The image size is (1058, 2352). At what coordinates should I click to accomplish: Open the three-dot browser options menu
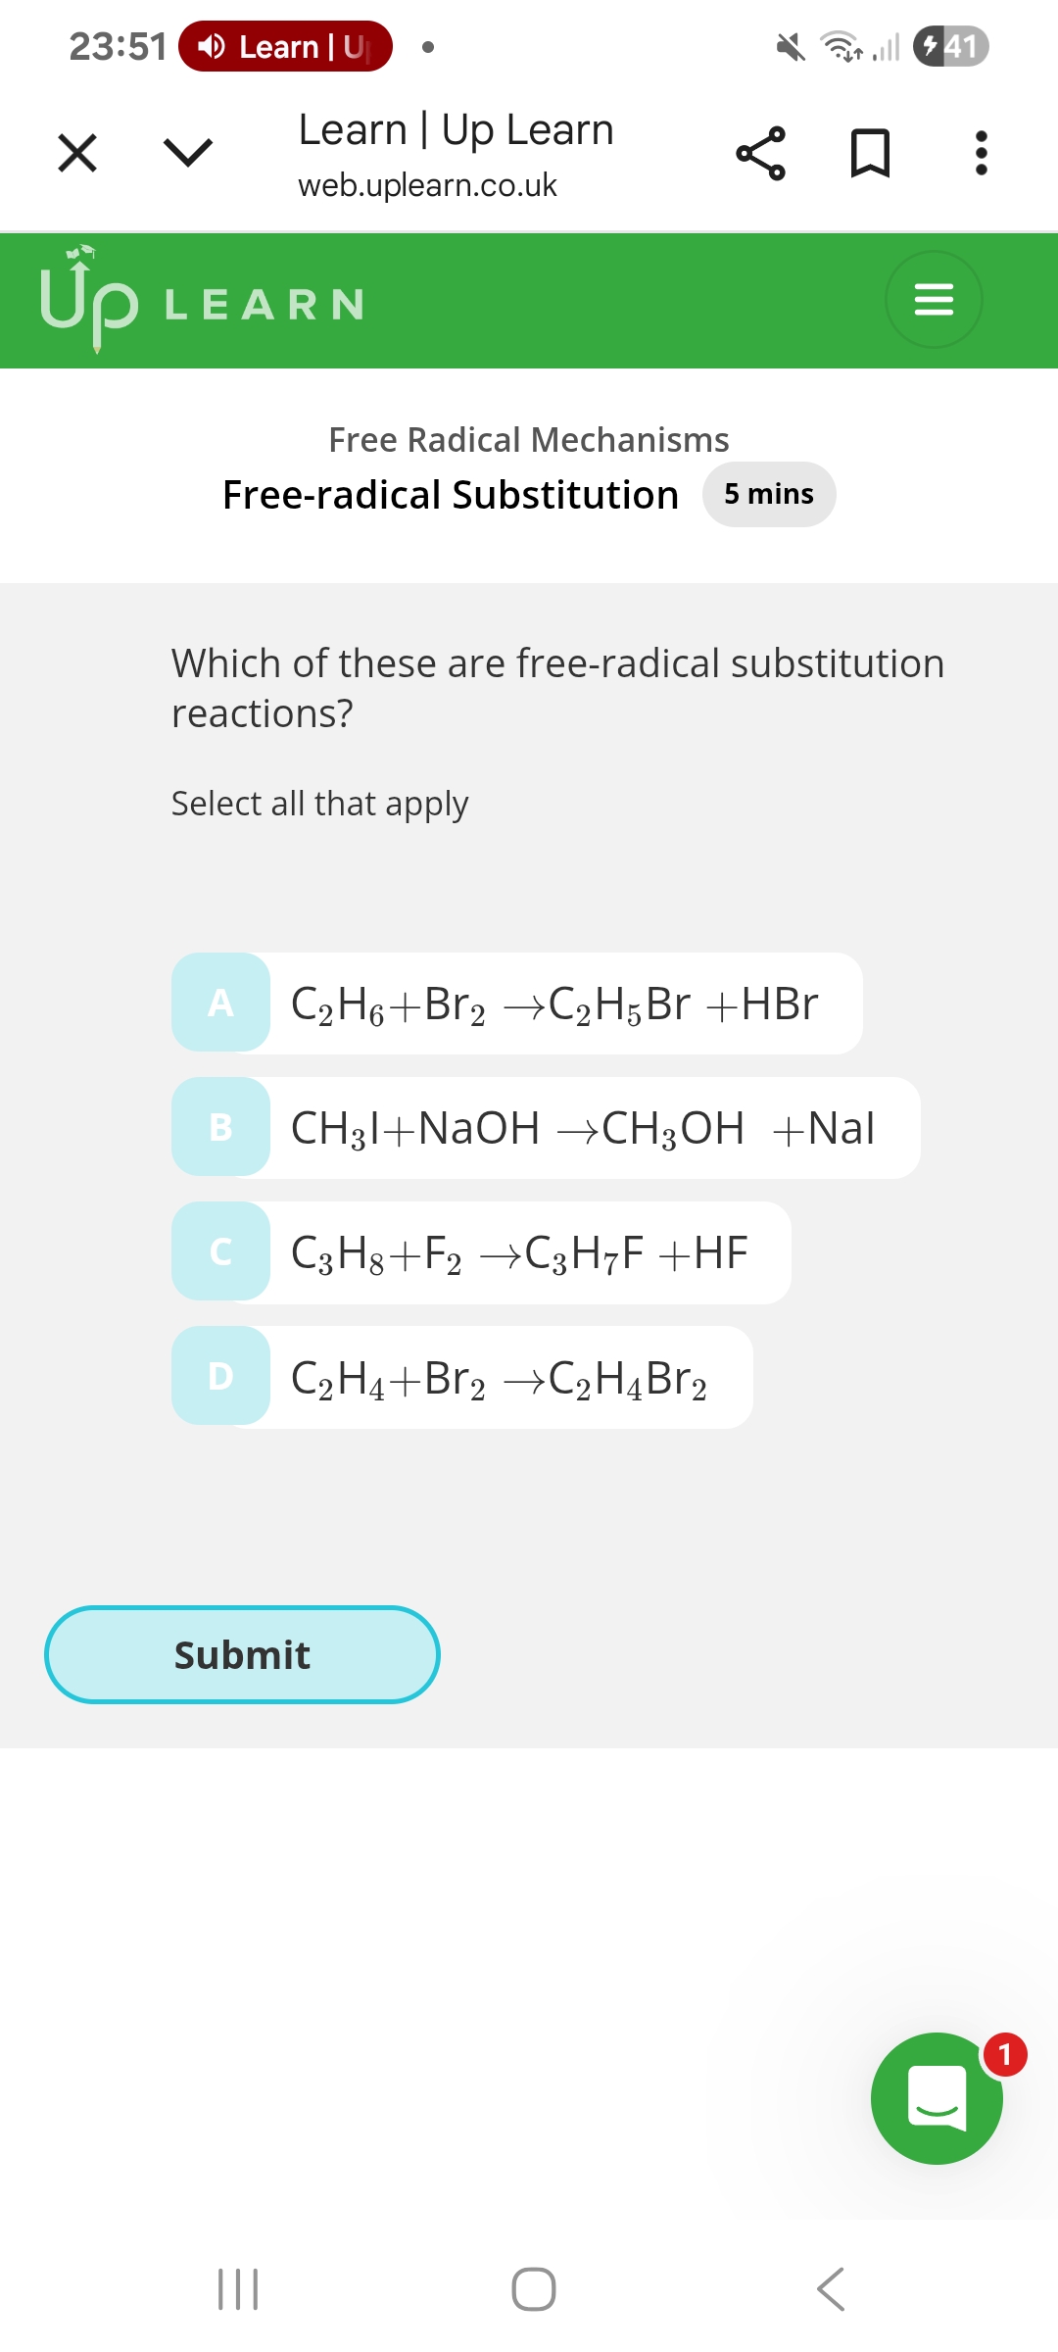(981, 153)
